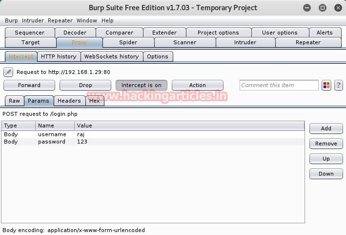Open the Window menu
The height and width of the screenshot is (235, 346).
pos(86,20)
